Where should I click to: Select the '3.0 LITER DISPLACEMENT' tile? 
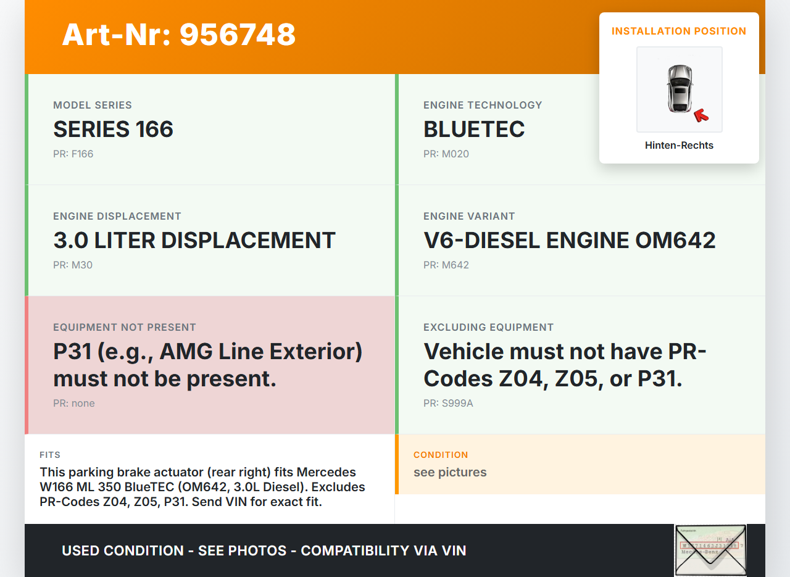210,241
